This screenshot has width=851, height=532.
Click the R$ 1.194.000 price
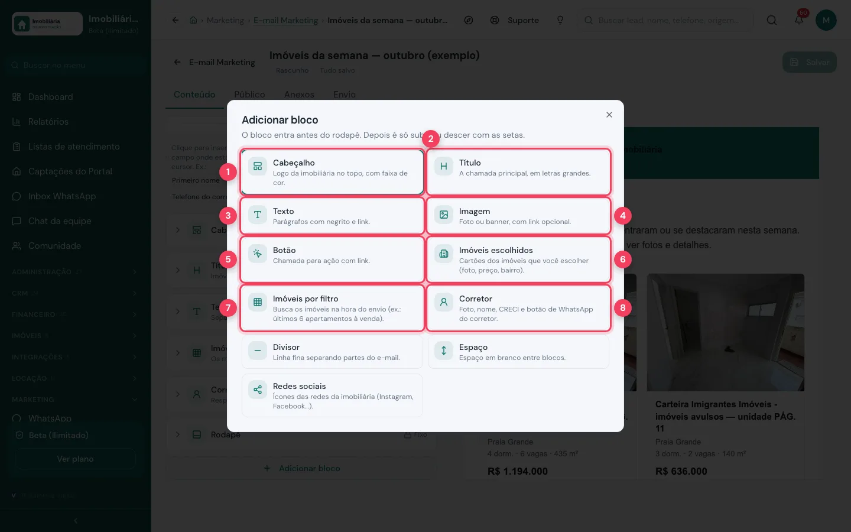click(518, 471)
